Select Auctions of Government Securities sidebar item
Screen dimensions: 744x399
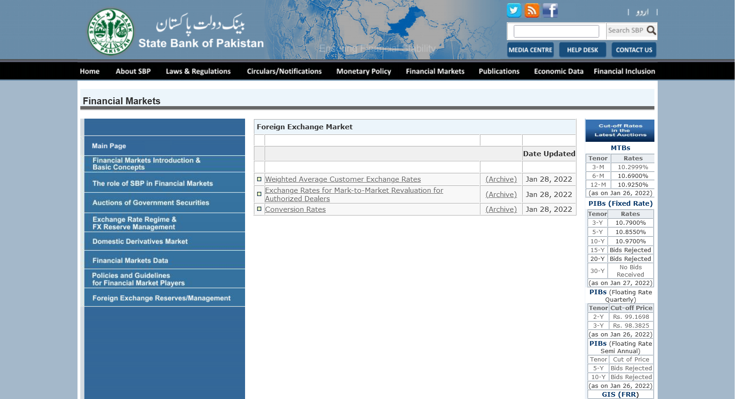click(x=151, y=203)
